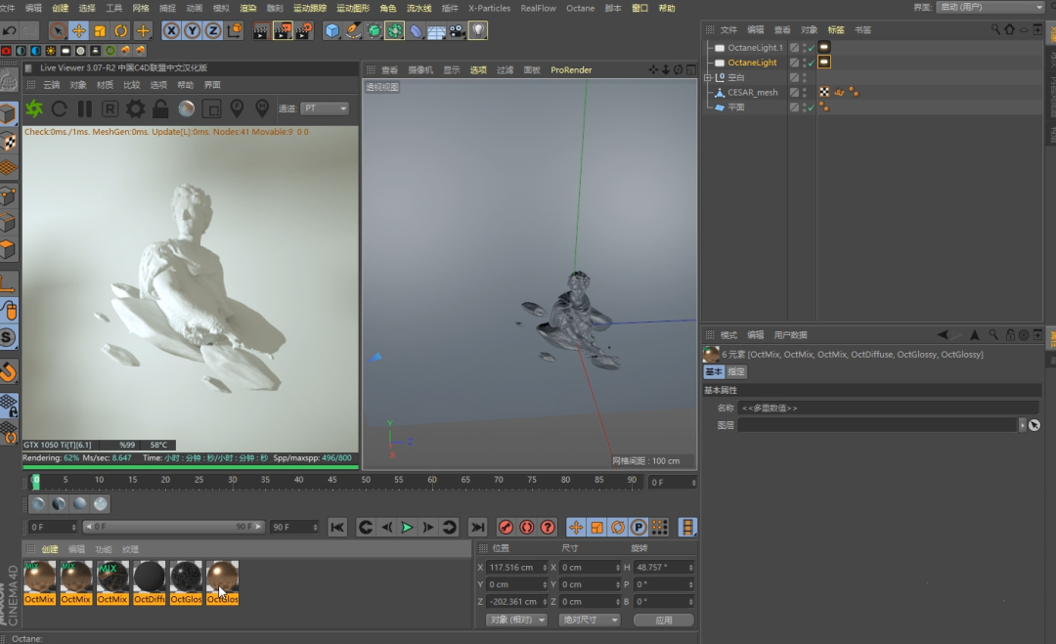Image resolution: width=1056 pixels, height=644 pixels.
Task: Switch to the 基本 attribute tab
Action: coord(714,371)
